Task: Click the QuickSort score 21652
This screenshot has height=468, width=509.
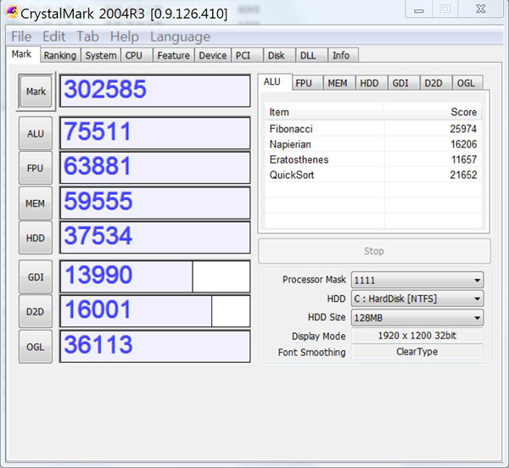Action: point(463,175)
